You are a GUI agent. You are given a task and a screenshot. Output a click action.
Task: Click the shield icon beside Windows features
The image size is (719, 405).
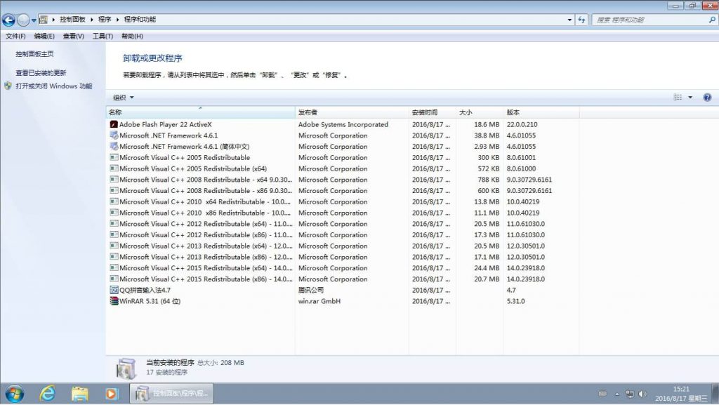[8, 86]
